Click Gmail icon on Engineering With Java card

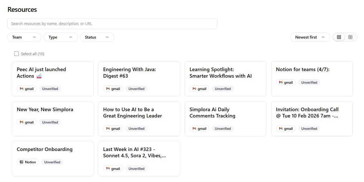pos(108,89)
